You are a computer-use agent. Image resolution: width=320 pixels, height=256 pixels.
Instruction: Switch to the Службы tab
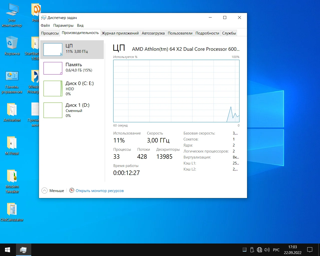pyautogui.click(x=229, y=33)
